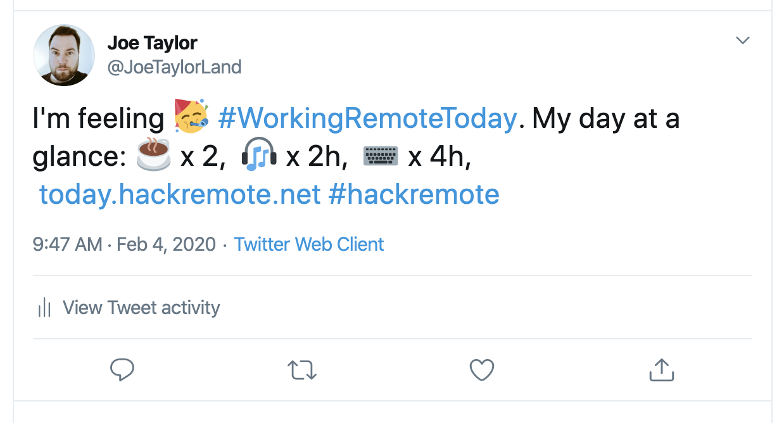The height and width of the screenshot is (423, 784).
Task: Click the coffee cup emoji
Action: pyautogui.click(x=152, y=156)
